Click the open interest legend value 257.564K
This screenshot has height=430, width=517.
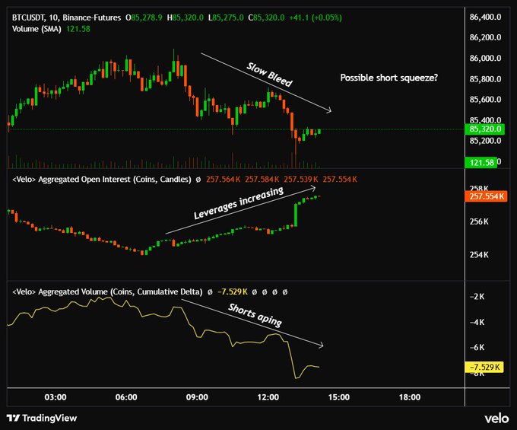[224, 180]
